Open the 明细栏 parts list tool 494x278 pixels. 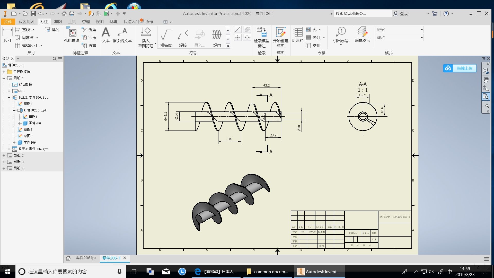(x=297, y=35)
